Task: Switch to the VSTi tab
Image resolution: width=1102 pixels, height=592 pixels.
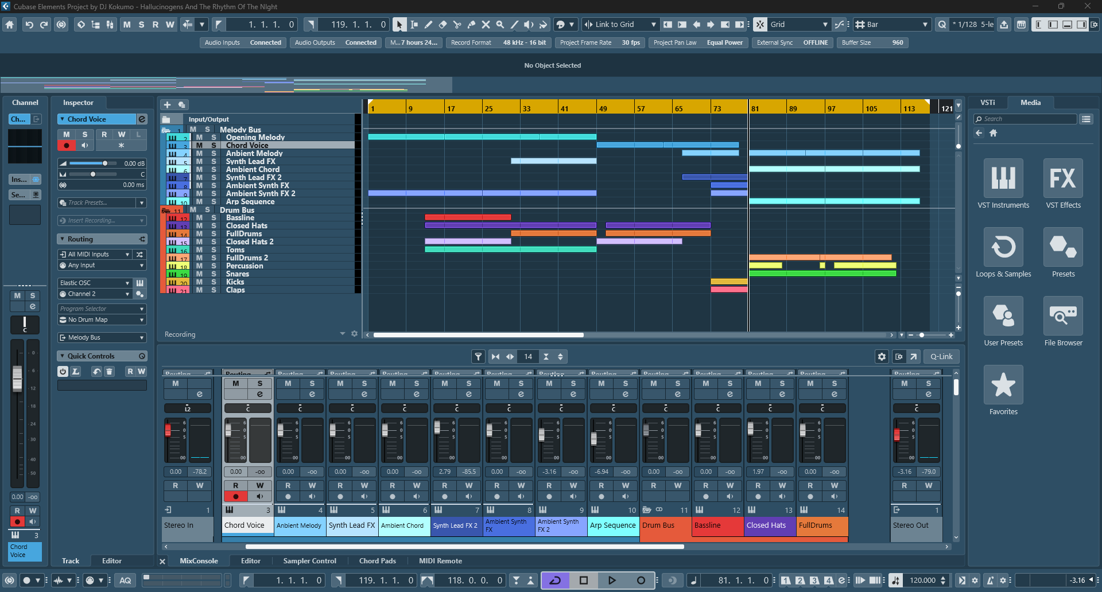Action: coord(988,103)
